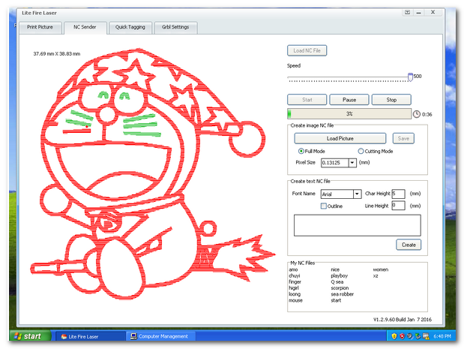
Task: Open the Grbl Settings tab
Action: 175,27
